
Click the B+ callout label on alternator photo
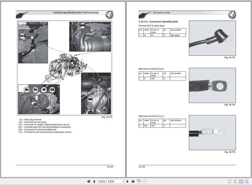pos(27,90)
